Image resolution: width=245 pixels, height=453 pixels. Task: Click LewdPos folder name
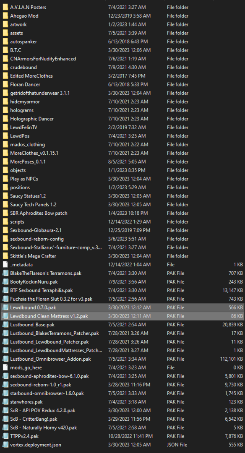pyautogui.click(x=20, y=136)
